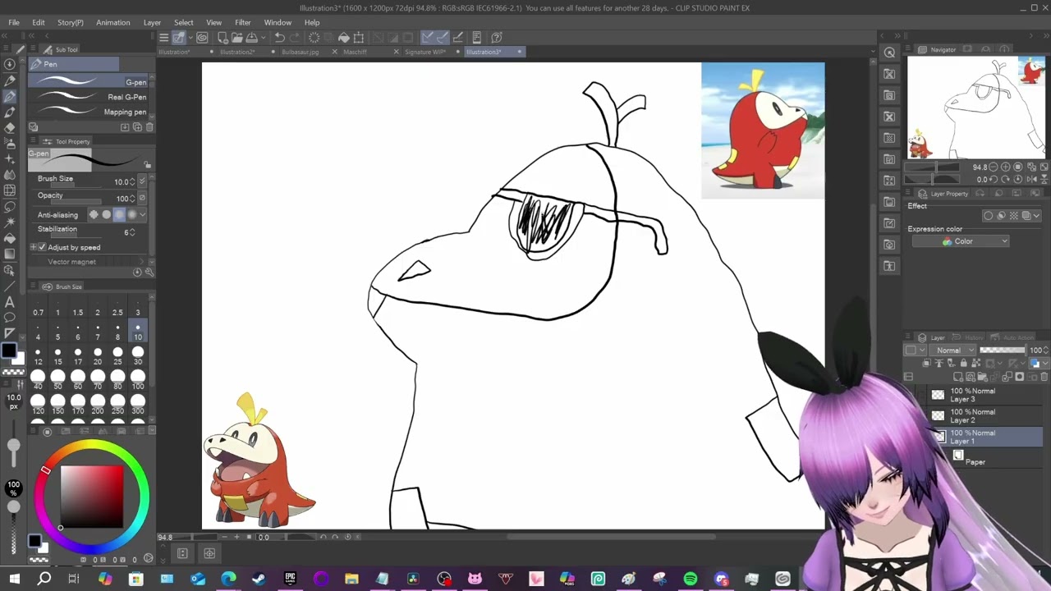This screenshot has width=1051, height=591.
Task: Select Real G-Pen sub tool
Action: point(89,97)
